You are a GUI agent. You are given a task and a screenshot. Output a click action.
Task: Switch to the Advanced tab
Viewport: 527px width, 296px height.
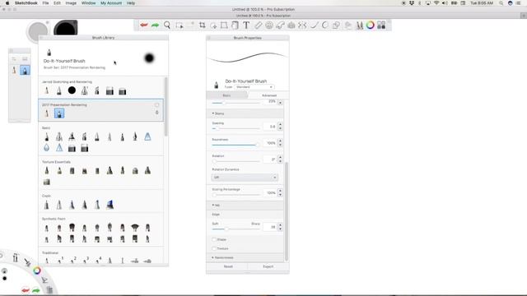269,95
